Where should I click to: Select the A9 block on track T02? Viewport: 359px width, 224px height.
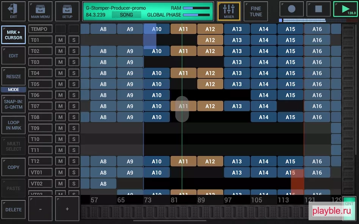[130, 51]
